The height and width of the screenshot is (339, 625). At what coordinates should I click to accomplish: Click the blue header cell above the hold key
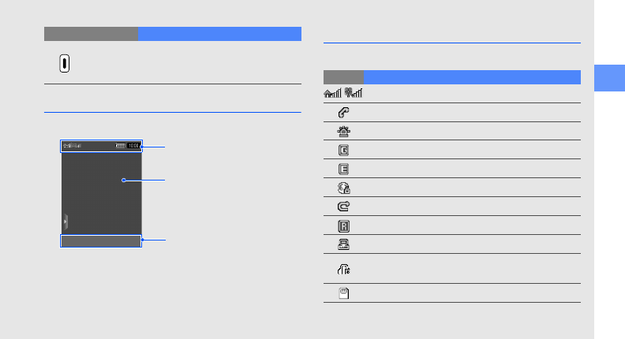(x=219, y=33)
